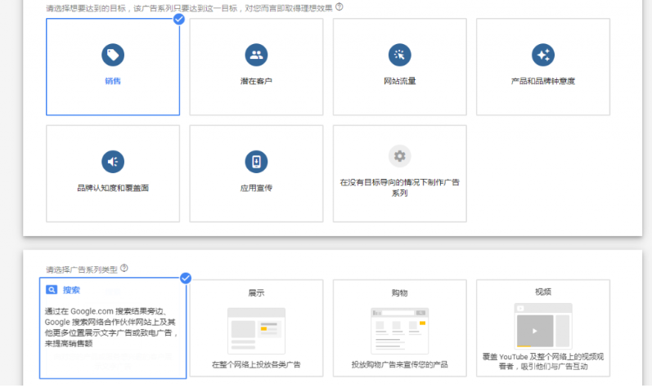This screenshot has height=388, width=652.
Task: Select the 潜在客户 goal label
Action: pyautogui.click(x=256, y=81)
